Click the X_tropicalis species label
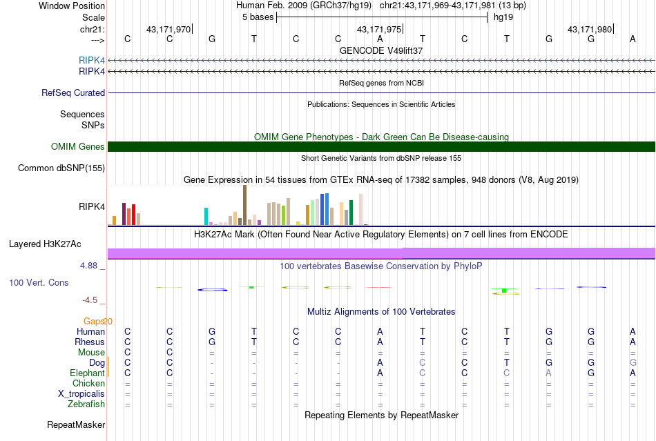The width and height of the screenshot is (656, 441). (81, 394)
